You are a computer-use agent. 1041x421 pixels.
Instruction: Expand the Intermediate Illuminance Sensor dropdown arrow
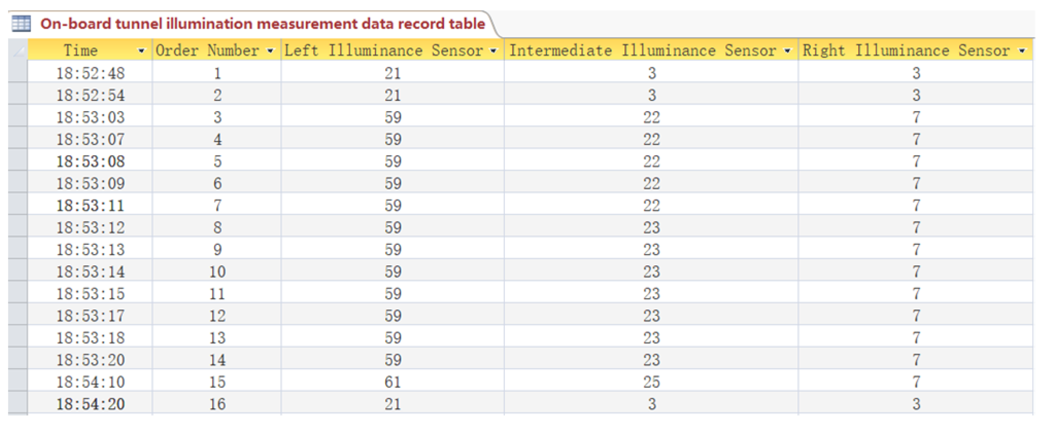(787, 51)
